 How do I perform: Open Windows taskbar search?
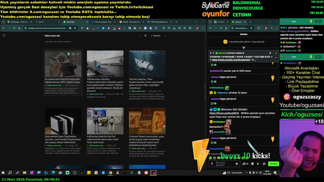[10, 173]
